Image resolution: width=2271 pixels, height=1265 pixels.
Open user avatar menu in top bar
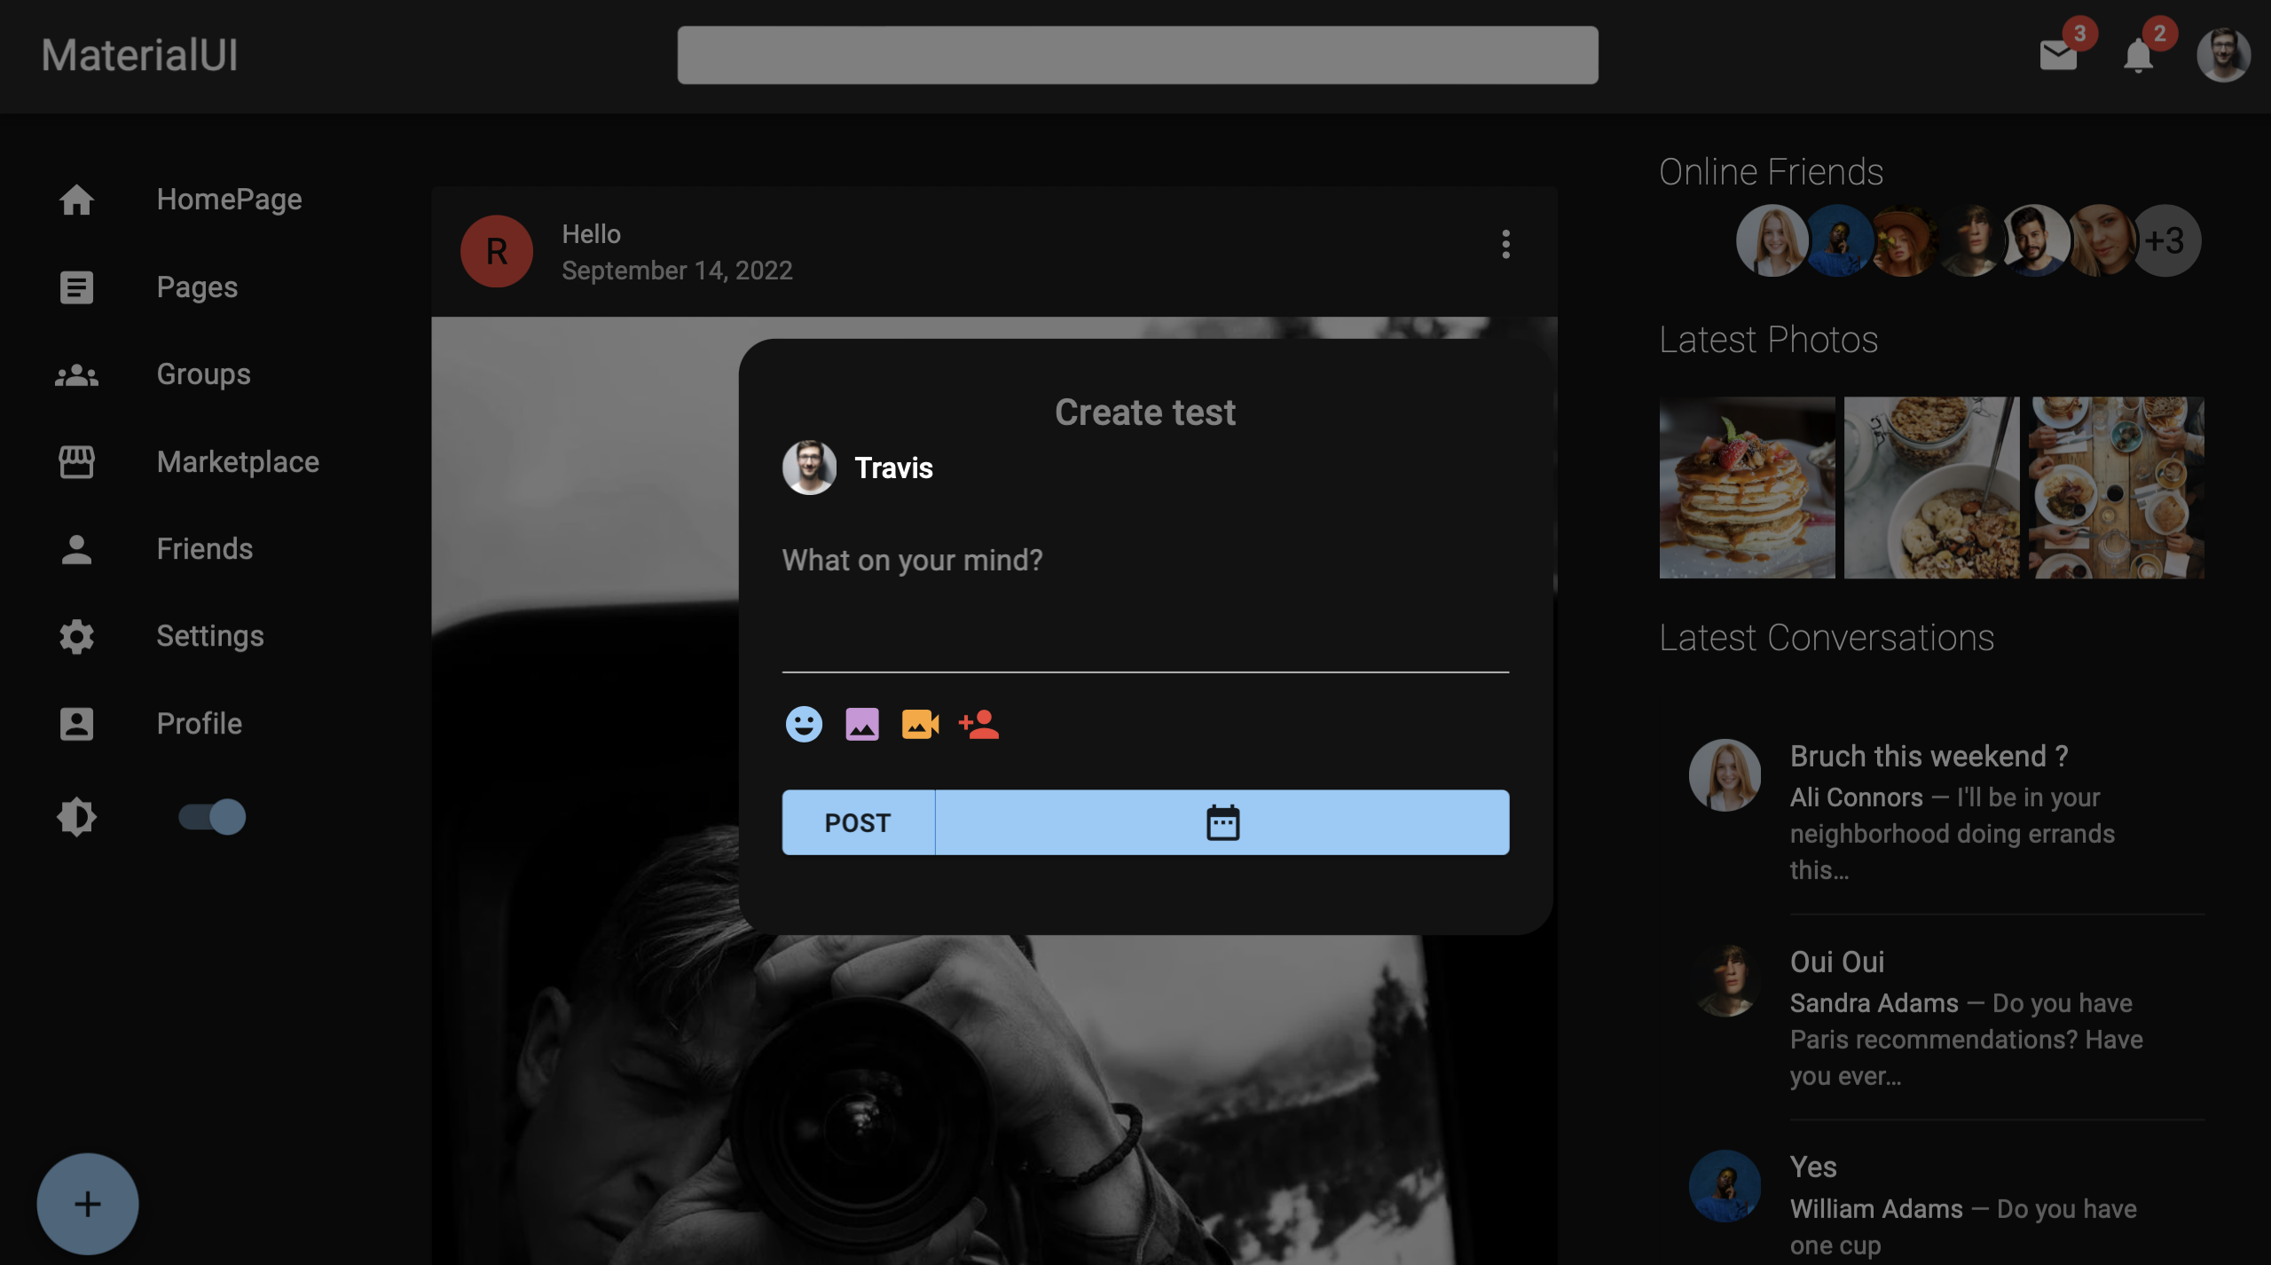pyautogui.click(x=2222, y=55)
